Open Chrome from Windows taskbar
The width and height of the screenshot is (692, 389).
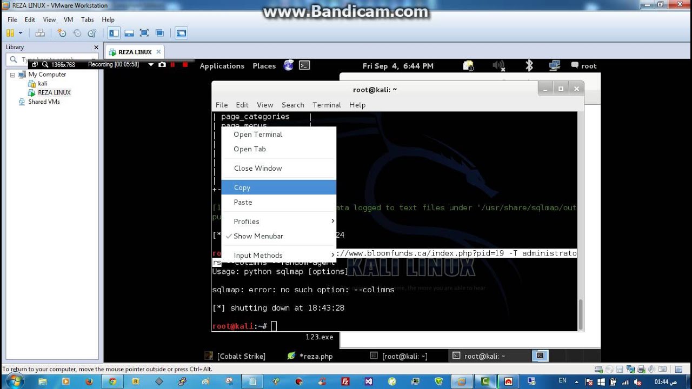pos(112,381)
